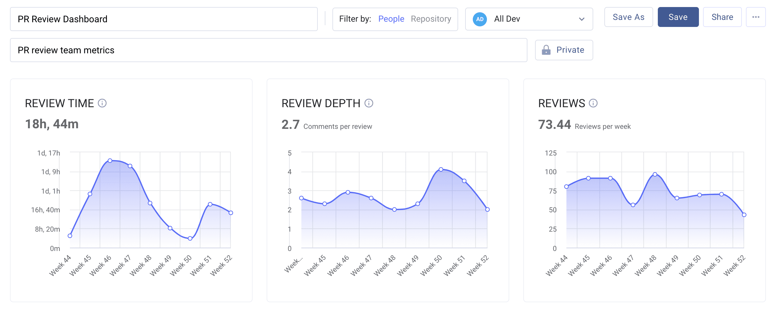Toggle the Private visibility setting

click(x=564, y=50)
